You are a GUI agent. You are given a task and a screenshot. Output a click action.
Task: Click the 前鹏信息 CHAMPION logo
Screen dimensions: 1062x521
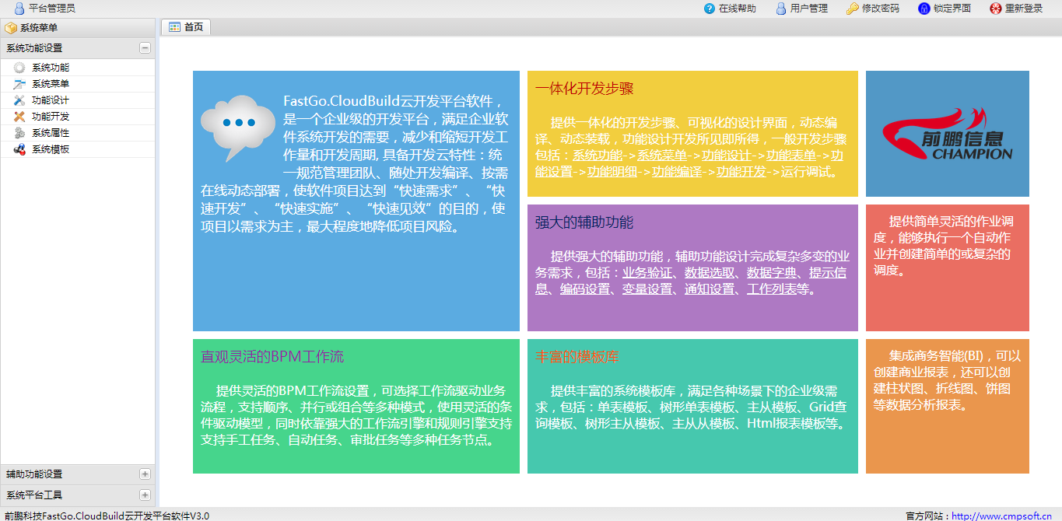click(947, 135)
